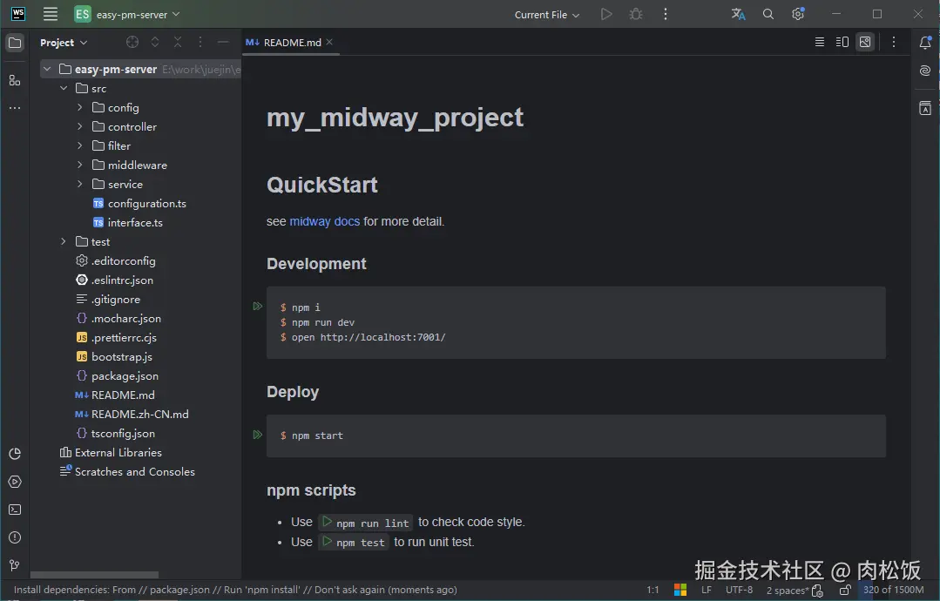Viewport: 940px width, 601px height.
Task: Open the Git version control window
Action: (15, 565)
